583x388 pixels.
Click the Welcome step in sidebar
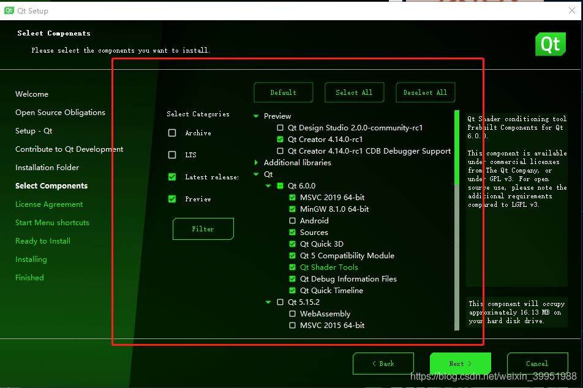pos(32,94)
